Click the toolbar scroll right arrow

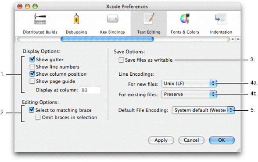point(238,39)
